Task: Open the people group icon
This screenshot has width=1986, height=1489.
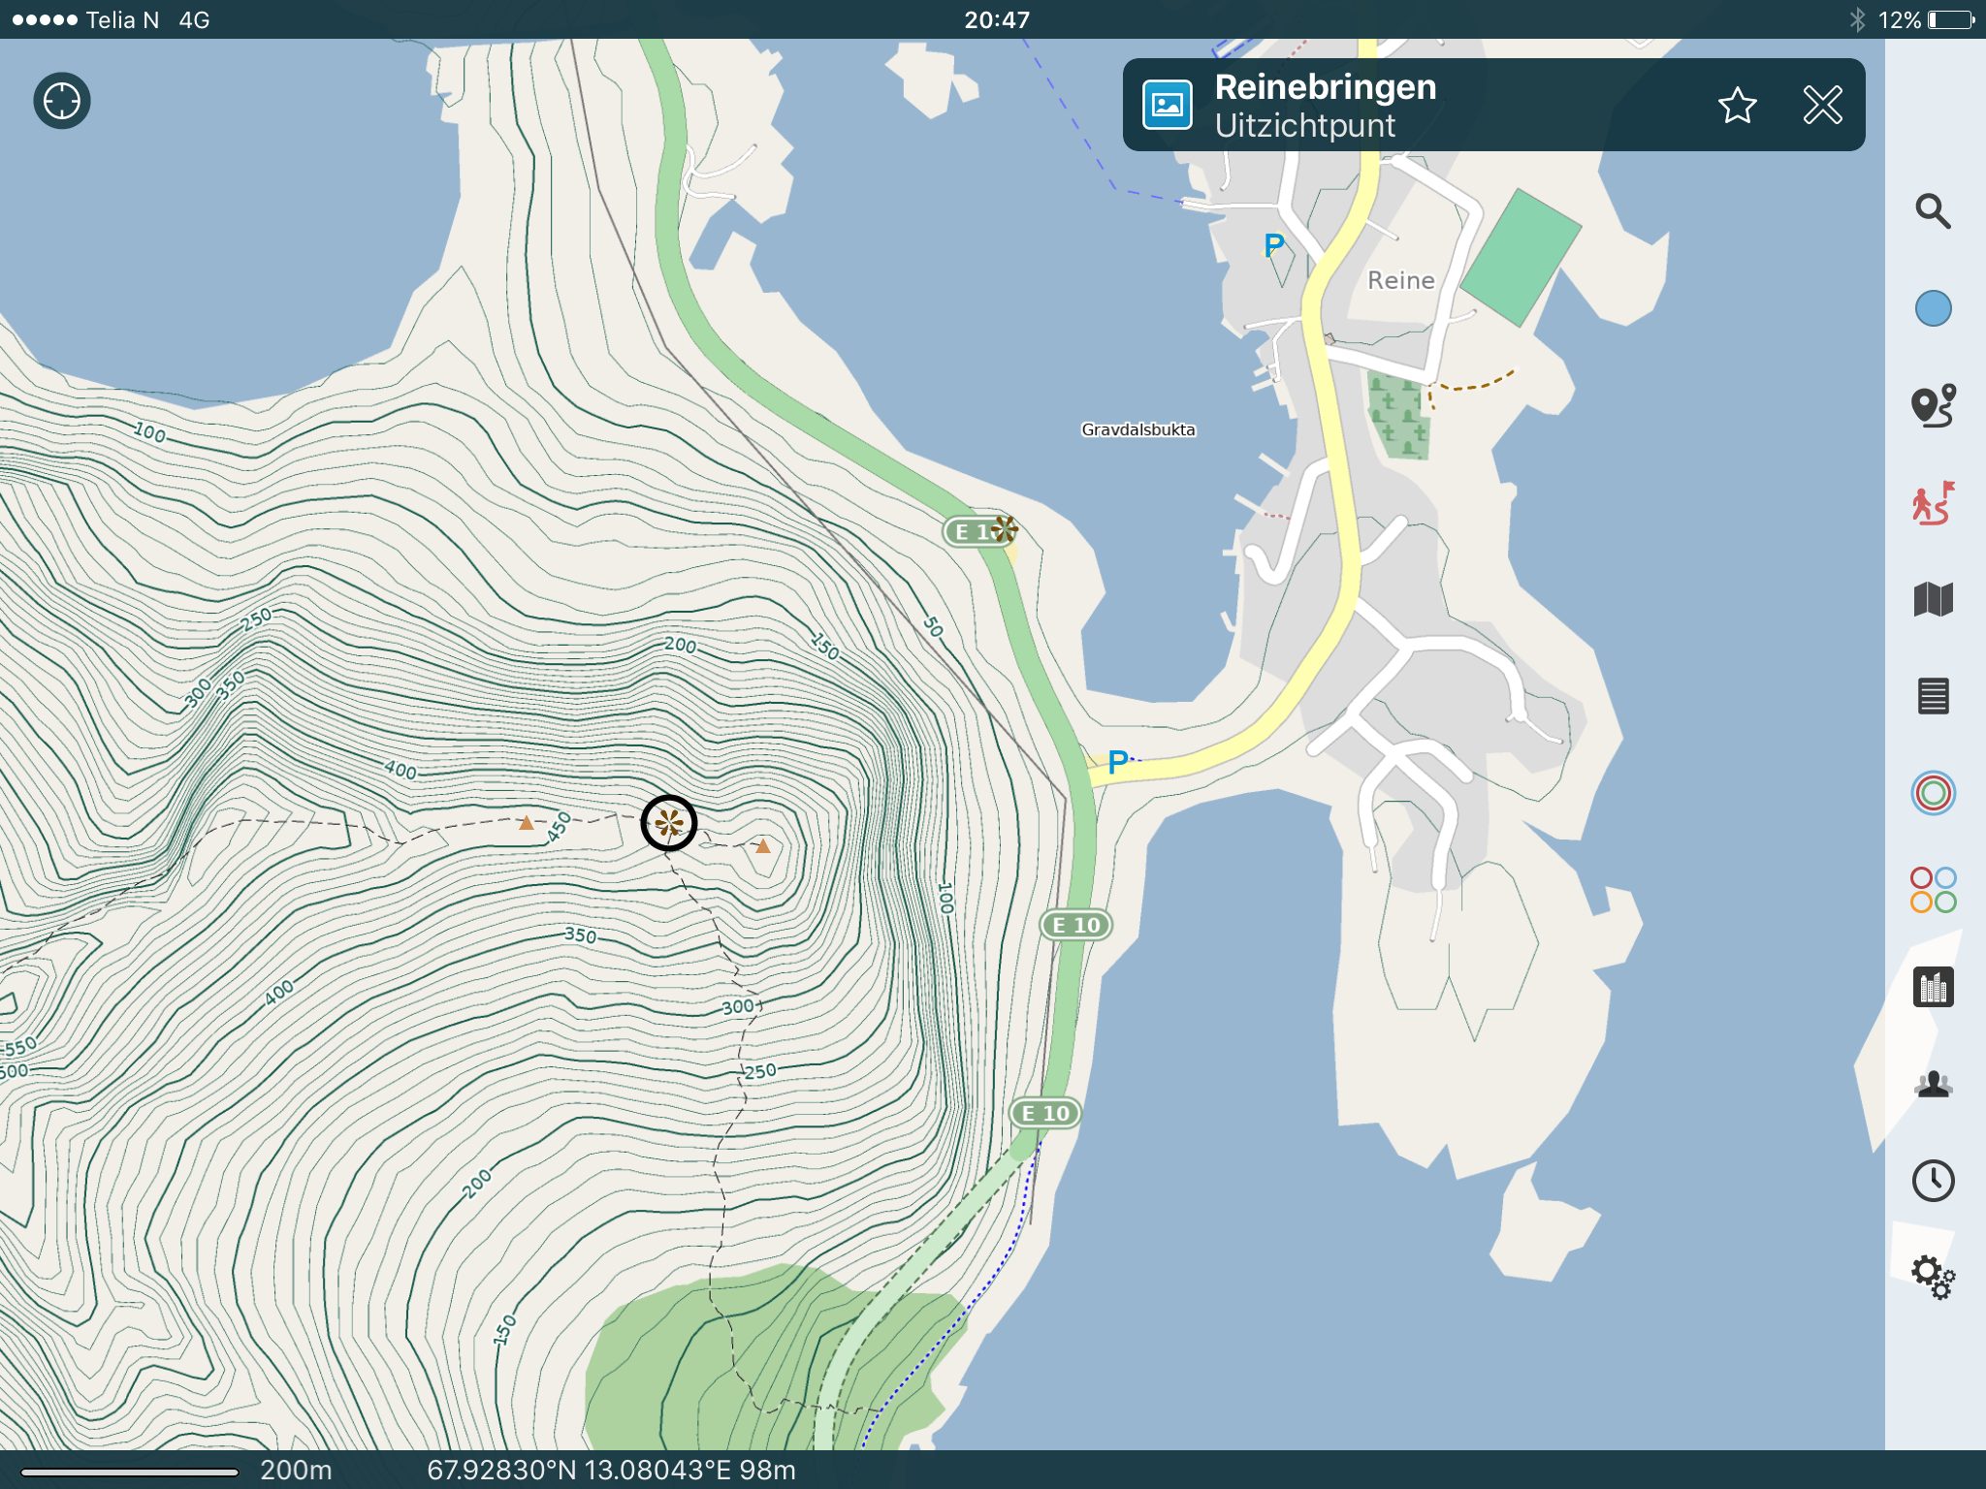Action: click(1933, 1084)
